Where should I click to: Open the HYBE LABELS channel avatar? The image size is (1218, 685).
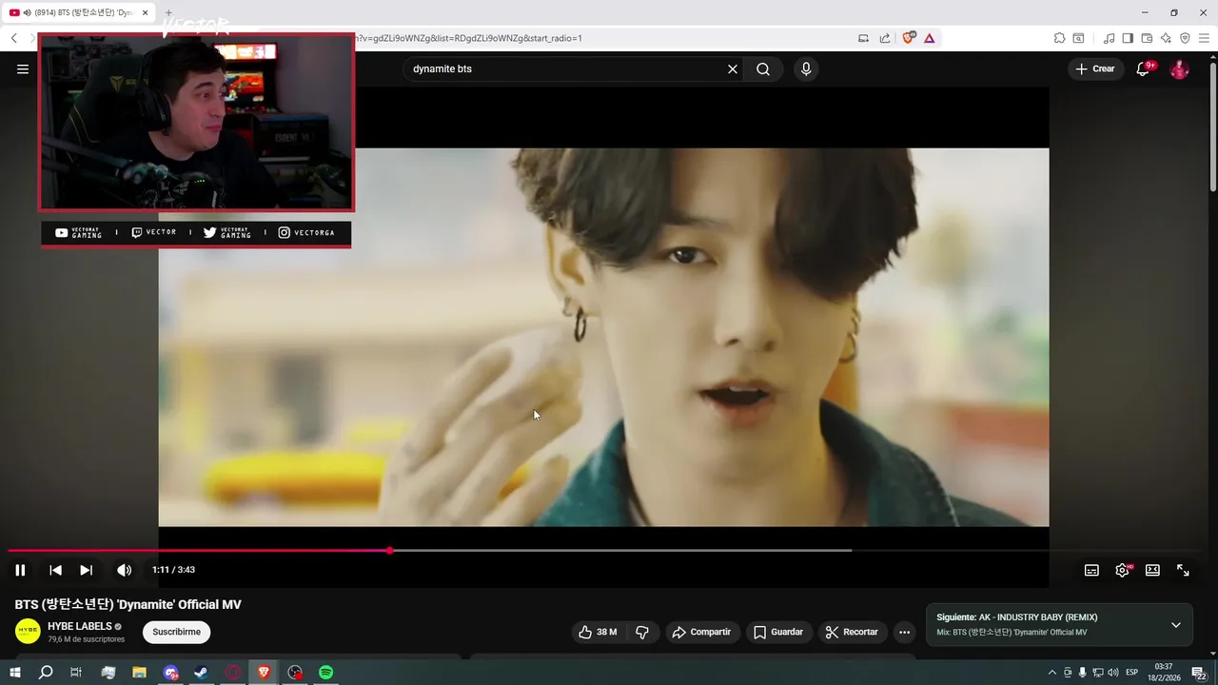click(x=28, y=632)
